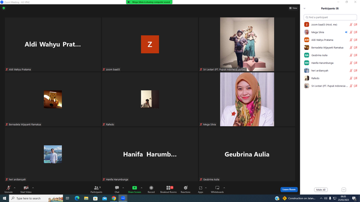Select Mega Silvia in participants list

(x=330, y=33)
